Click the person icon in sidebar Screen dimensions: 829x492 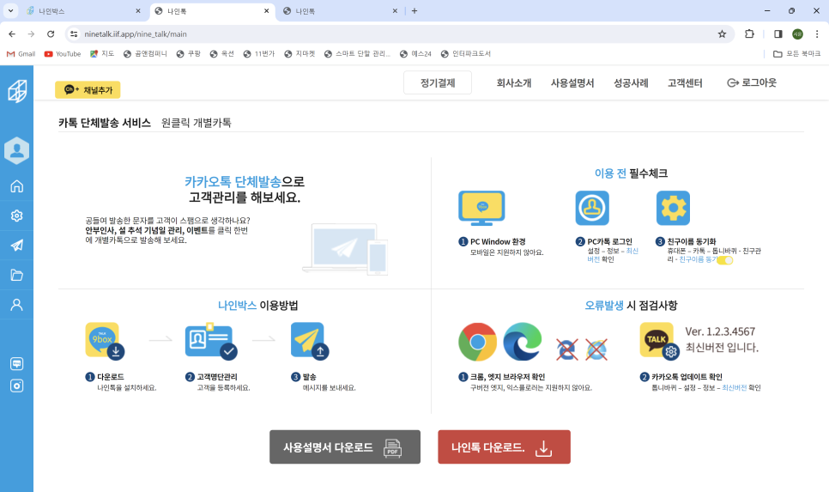tap(17, 305)
